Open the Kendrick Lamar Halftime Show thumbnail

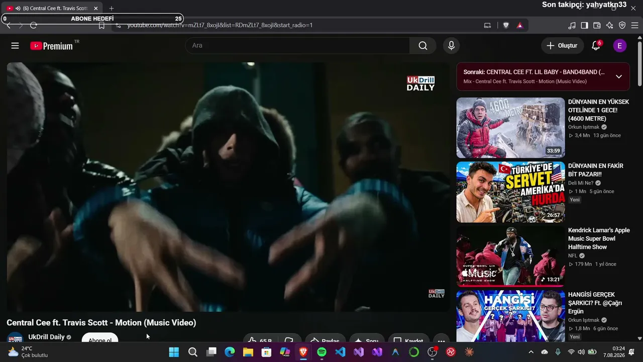(510, 256)
